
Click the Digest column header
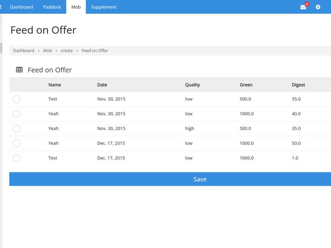tap(298, 85)
